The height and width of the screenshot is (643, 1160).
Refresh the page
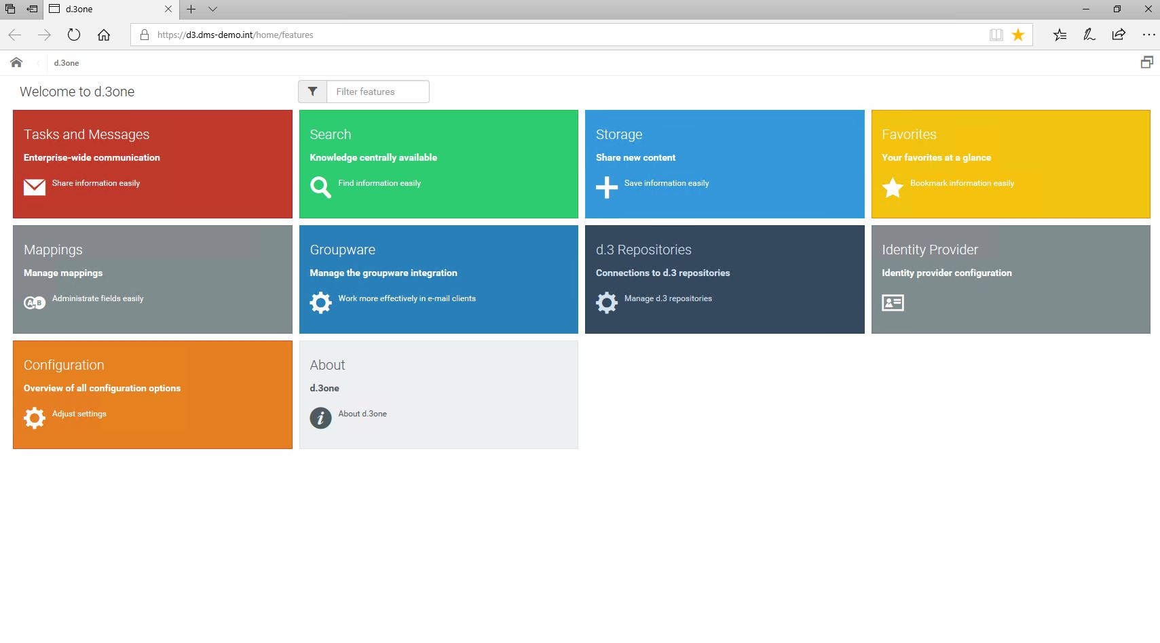click(74, 35)
